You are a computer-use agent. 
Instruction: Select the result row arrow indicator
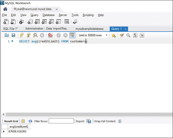coord(4,131)
